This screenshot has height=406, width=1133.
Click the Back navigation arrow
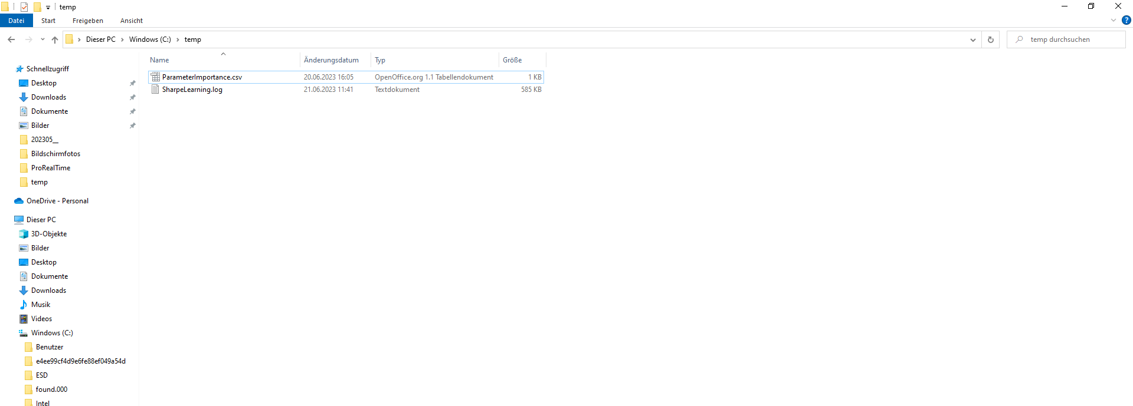tap(11, 39)
